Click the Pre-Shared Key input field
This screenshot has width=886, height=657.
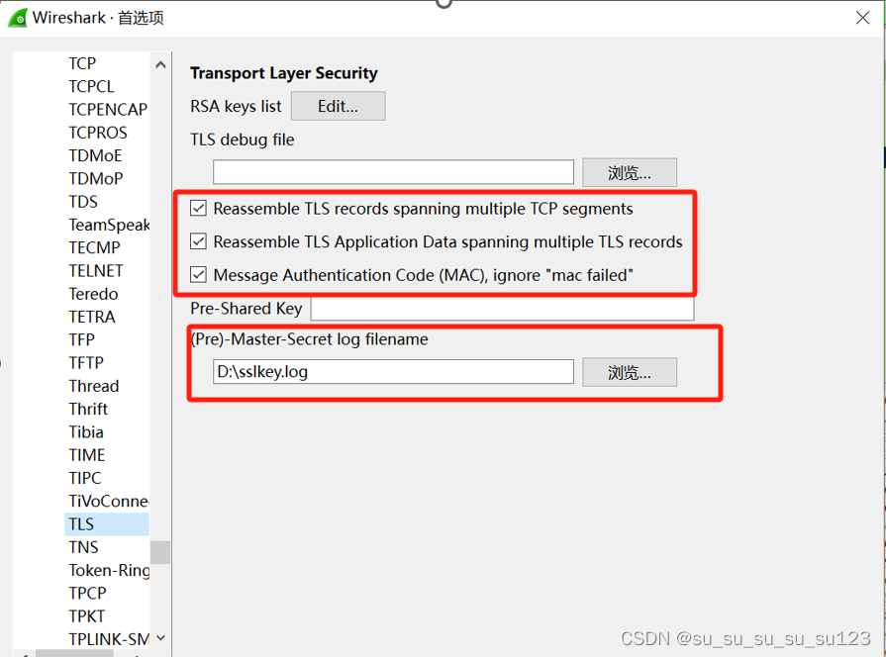click(502, 308)
